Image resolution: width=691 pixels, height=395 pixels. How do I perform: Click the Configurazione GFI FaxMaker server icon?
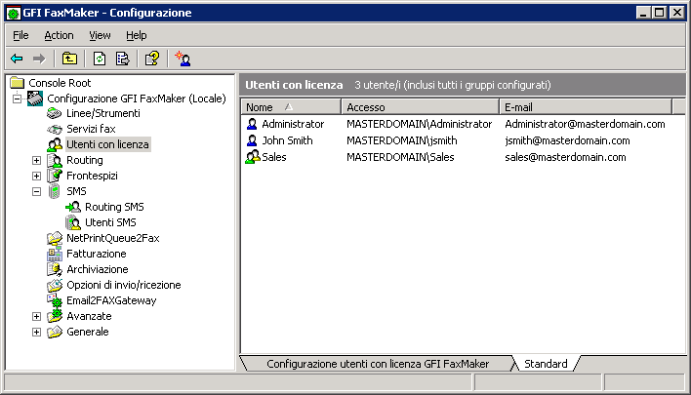[35, 99]
